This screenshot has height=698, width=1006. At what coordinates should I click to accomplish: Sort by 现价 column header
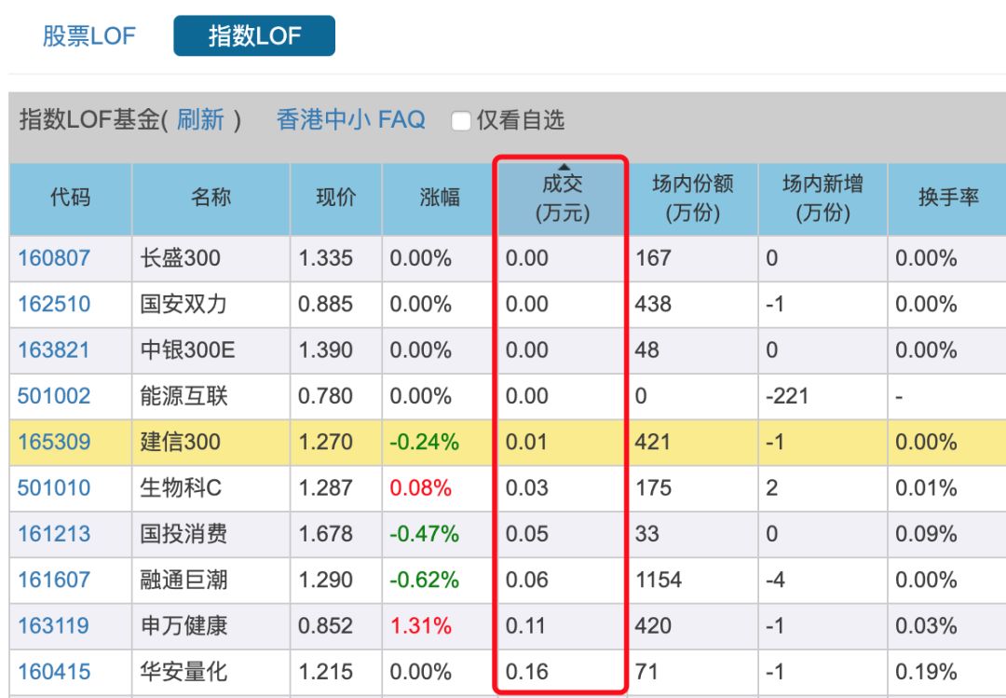335,198
